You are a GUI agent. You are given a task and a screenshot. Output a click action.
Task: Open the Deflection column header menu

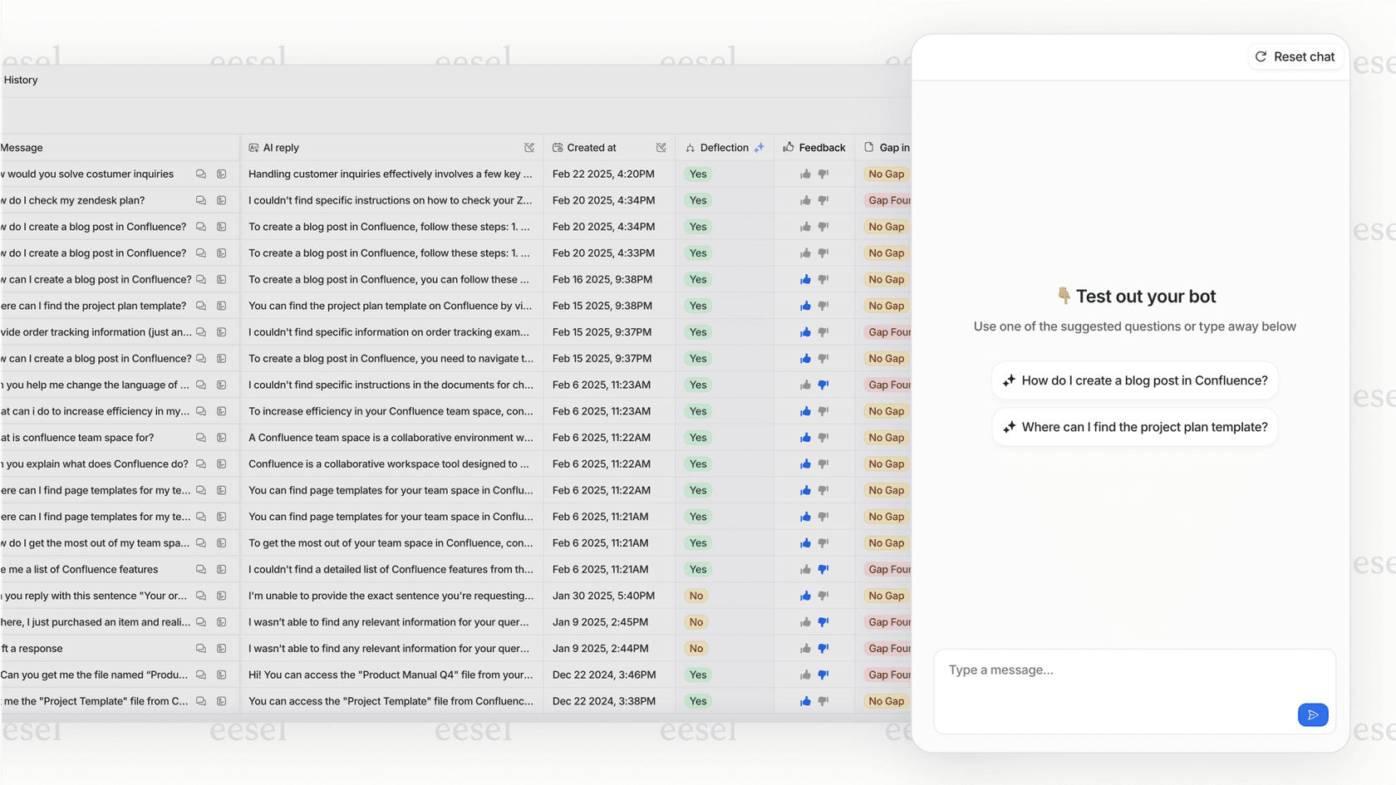723,147
